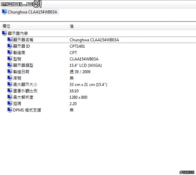The height and width of the screenshot is (175, 196).
Task: Select the 顯示器 ID field label
Action: tap(22, 46)
